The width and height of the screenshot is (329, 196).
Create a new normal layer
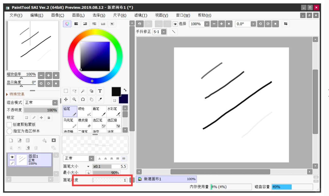11,140
